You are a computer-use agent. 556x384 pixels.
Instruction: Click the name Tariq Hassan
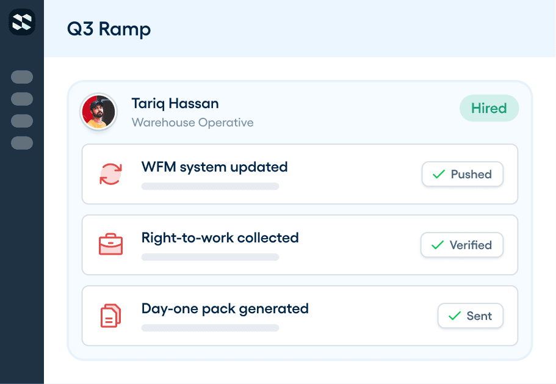point(175,104)
